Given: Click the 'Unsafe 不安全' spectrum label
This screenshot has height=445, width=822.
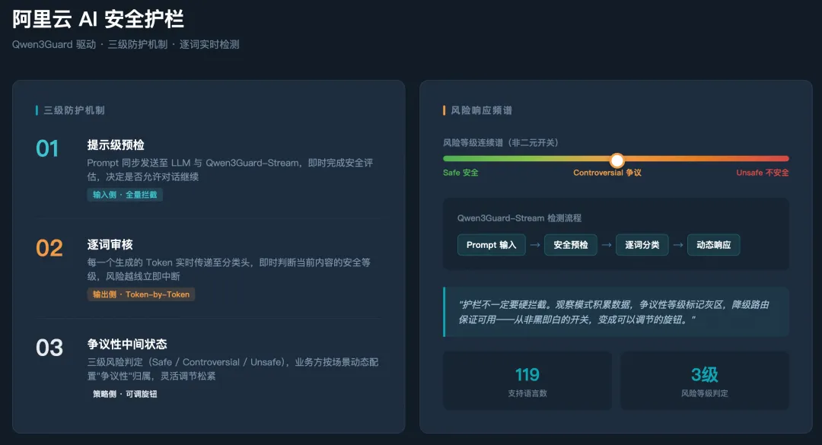Looking at the screenshot, I should (x=762, y=173).
